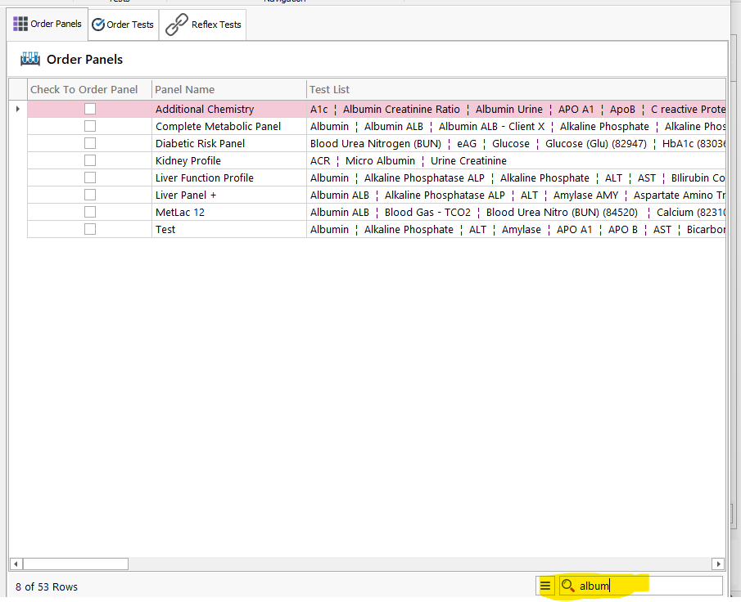The width and height of the screenshot is (741, 602).
Task: Click the Test List column header
Action: [x=330, y=89]
